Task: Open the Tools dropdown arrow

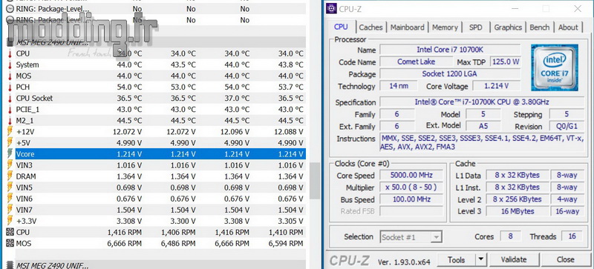Action: tap(480, 260)
